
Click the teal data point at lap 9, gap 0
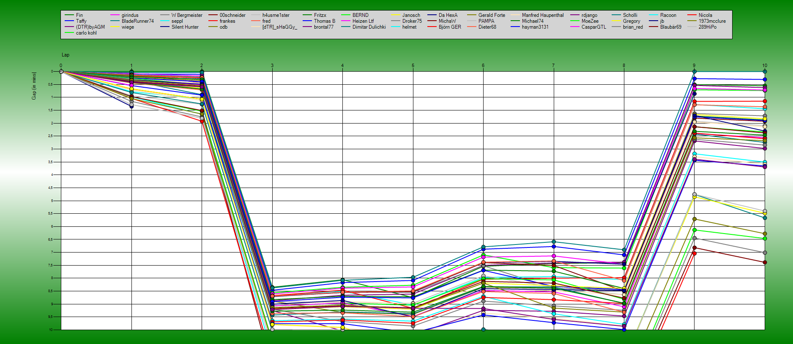(x=694, y=72)
